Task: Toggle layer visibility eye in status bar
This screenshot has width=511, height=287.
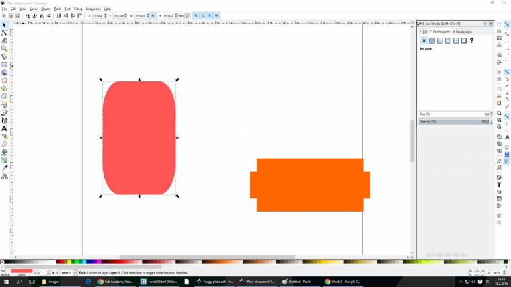Action: 53,272
